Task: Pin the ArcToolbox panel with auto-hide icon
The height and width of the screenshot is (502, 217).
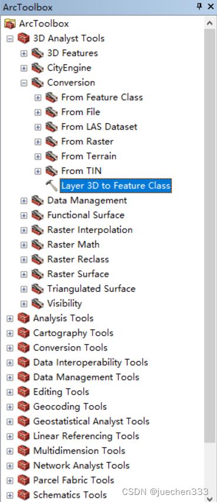Action: 200,6
